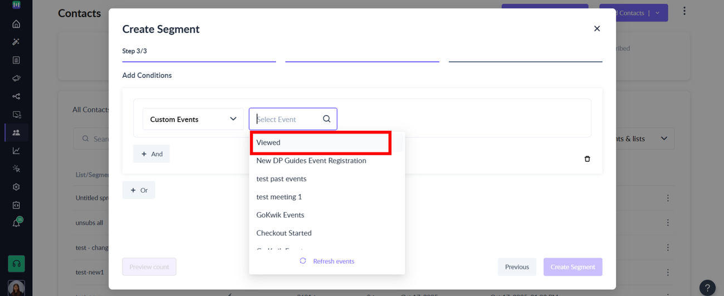The width and height of the screenshot is (724, 296).
Task: Close the Create Segment dialog
Action: [x=596, y=28]
